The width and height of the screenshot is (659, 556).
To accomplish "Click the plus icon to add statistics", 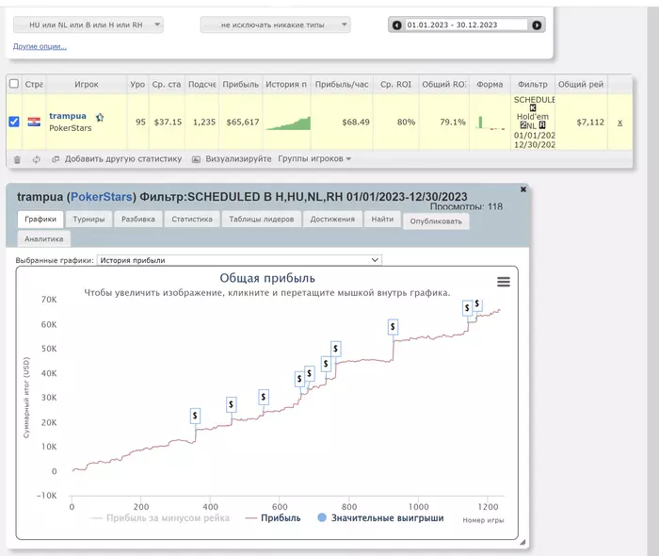I will [56, 159].
